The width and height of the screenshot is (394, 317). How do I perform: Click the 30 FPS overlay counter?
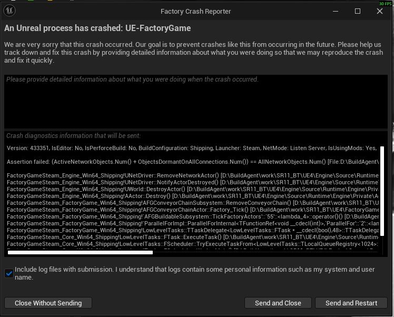[x=385, y=4]
